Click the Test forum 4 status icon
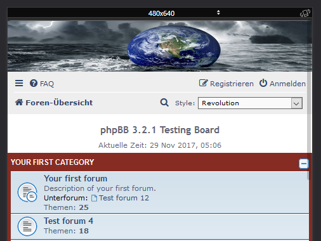The image size is (321, 241). click(27, 226)
